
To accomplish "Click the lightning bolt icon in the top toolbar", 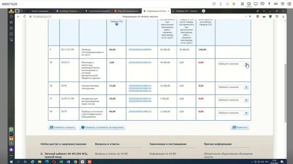I will pyautogui.click(x=269, y=4).
